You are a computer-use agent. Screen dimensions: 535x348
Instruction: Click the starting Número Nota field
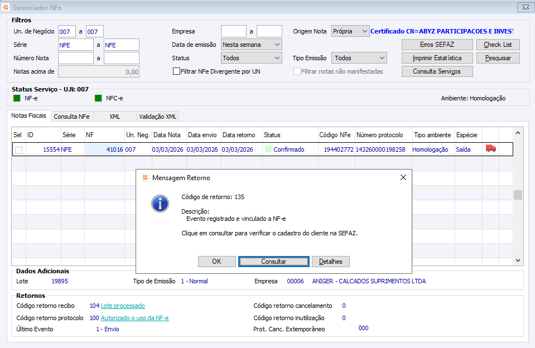tap(76, 58)
